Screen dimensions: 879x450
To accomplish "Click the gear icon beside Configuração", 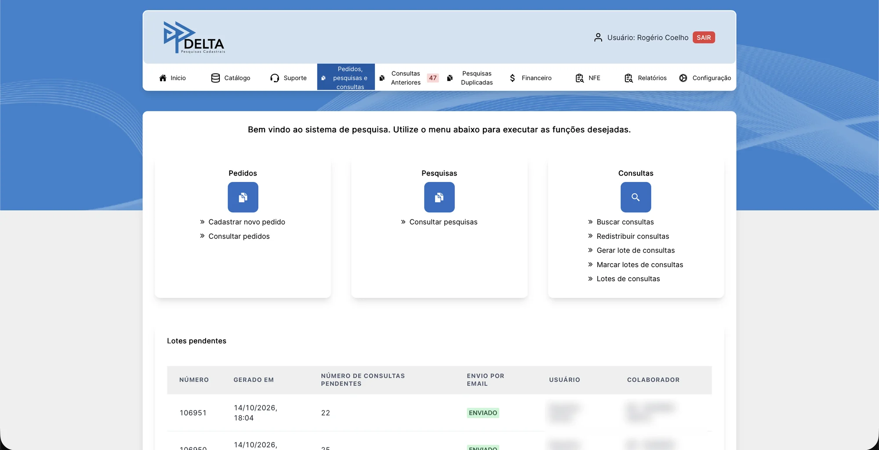I will click(683, 78).
